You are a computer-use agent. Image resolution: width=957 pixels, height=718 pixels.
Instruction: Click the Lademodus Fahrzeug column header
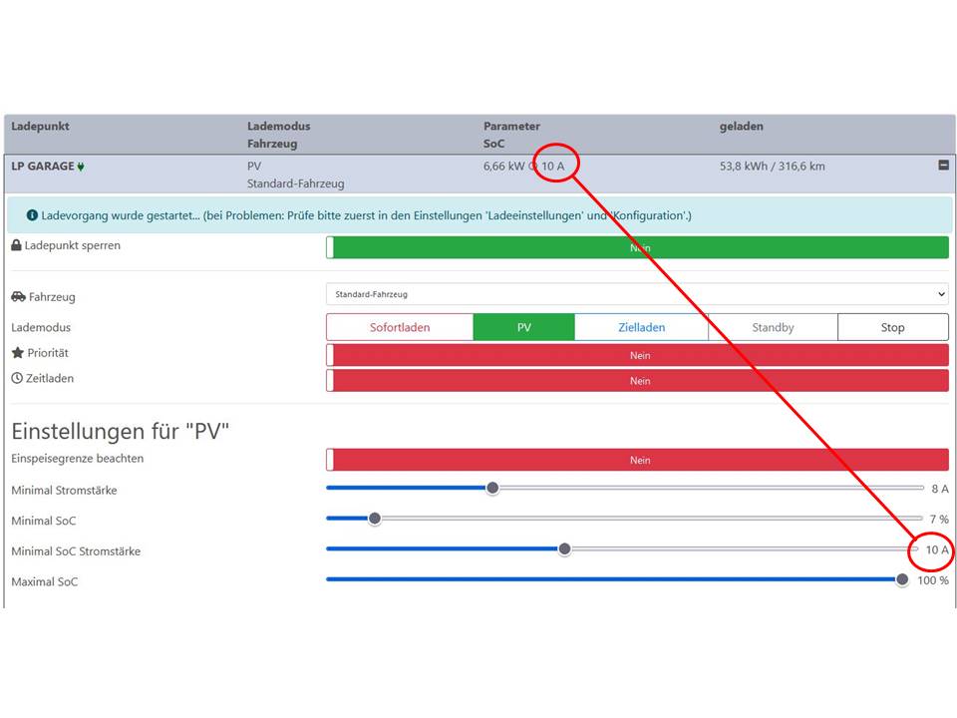pyautogui.click(x=279, y=135)
